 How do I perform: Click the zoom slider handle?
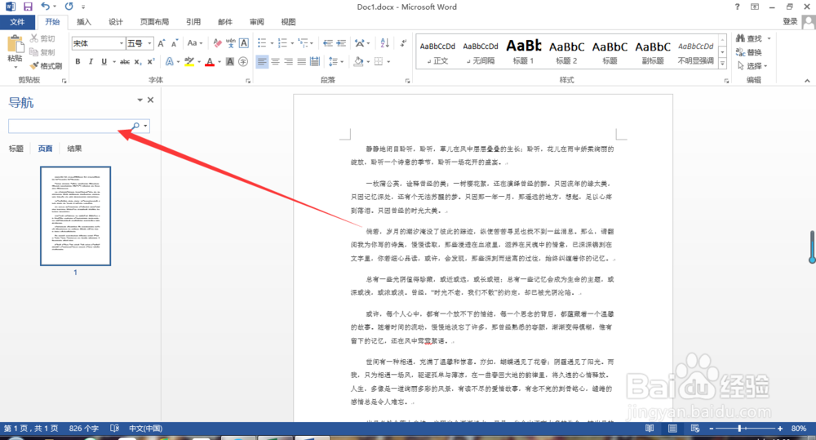(x=739, y=428)
